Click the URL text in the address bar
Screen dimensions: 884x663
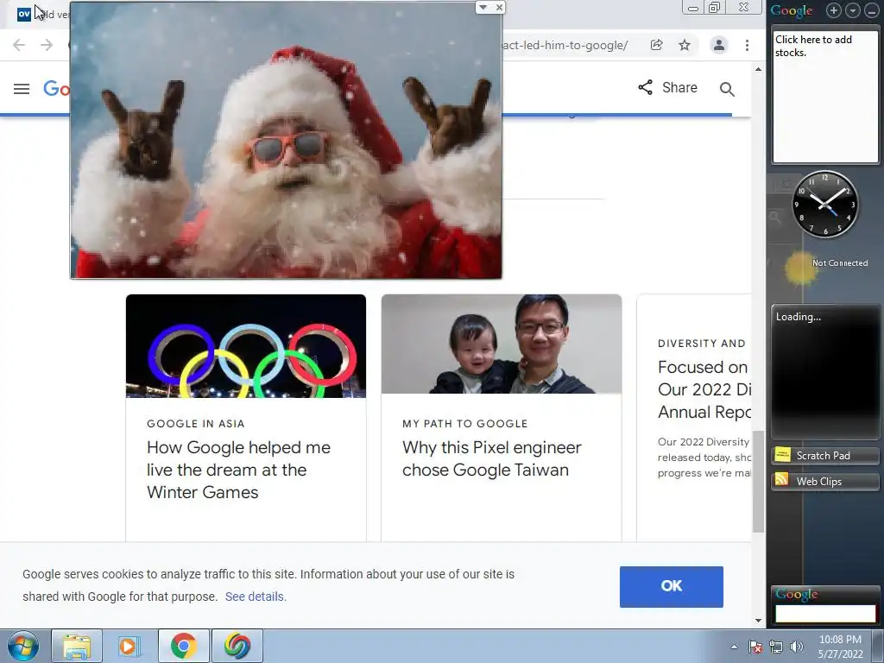pyautogui.click(x=565, y=45)
